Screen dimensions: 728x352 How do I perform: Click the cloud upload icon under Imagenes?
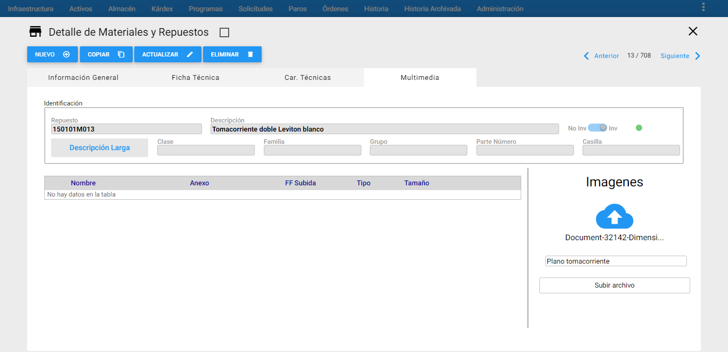pos(614,216)
